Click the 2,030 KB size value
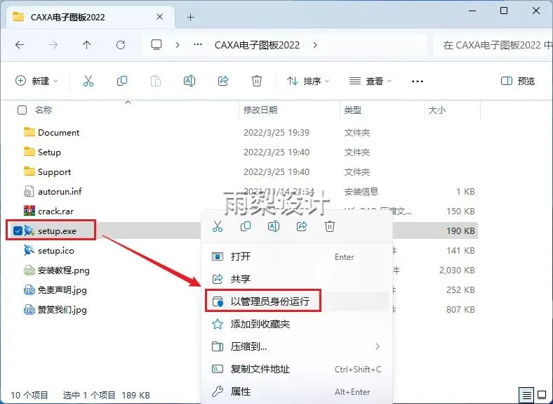This screenshot has height=404, width=553. coord(457,271)
